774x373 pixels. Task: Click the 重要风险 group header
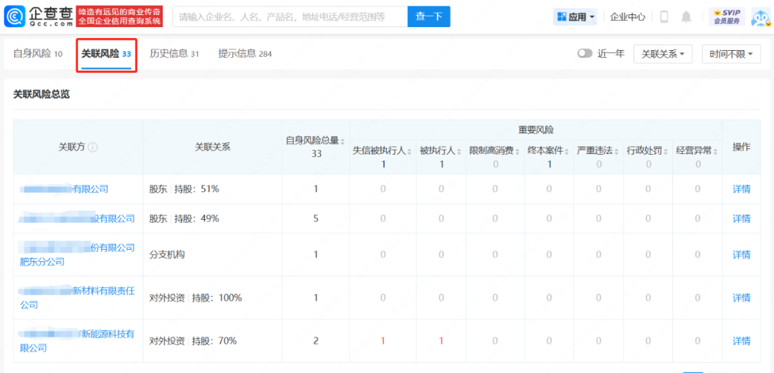coord(535,130)
